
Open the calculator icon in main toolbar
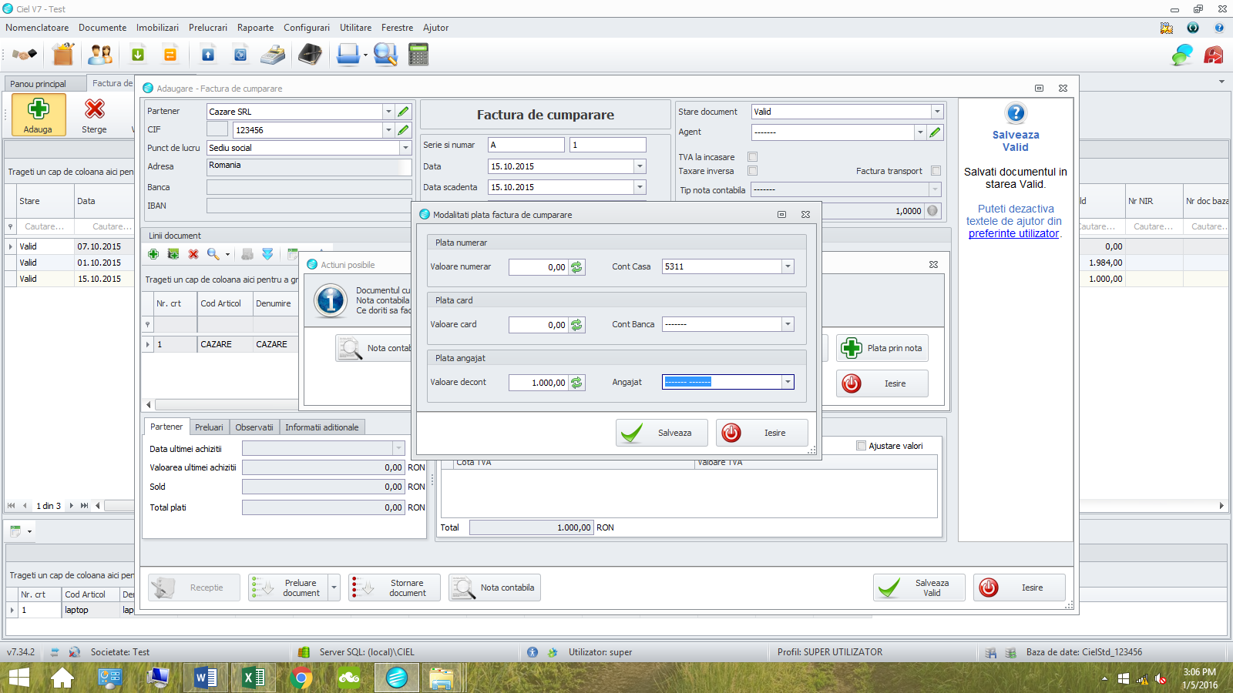pos(418,55)
